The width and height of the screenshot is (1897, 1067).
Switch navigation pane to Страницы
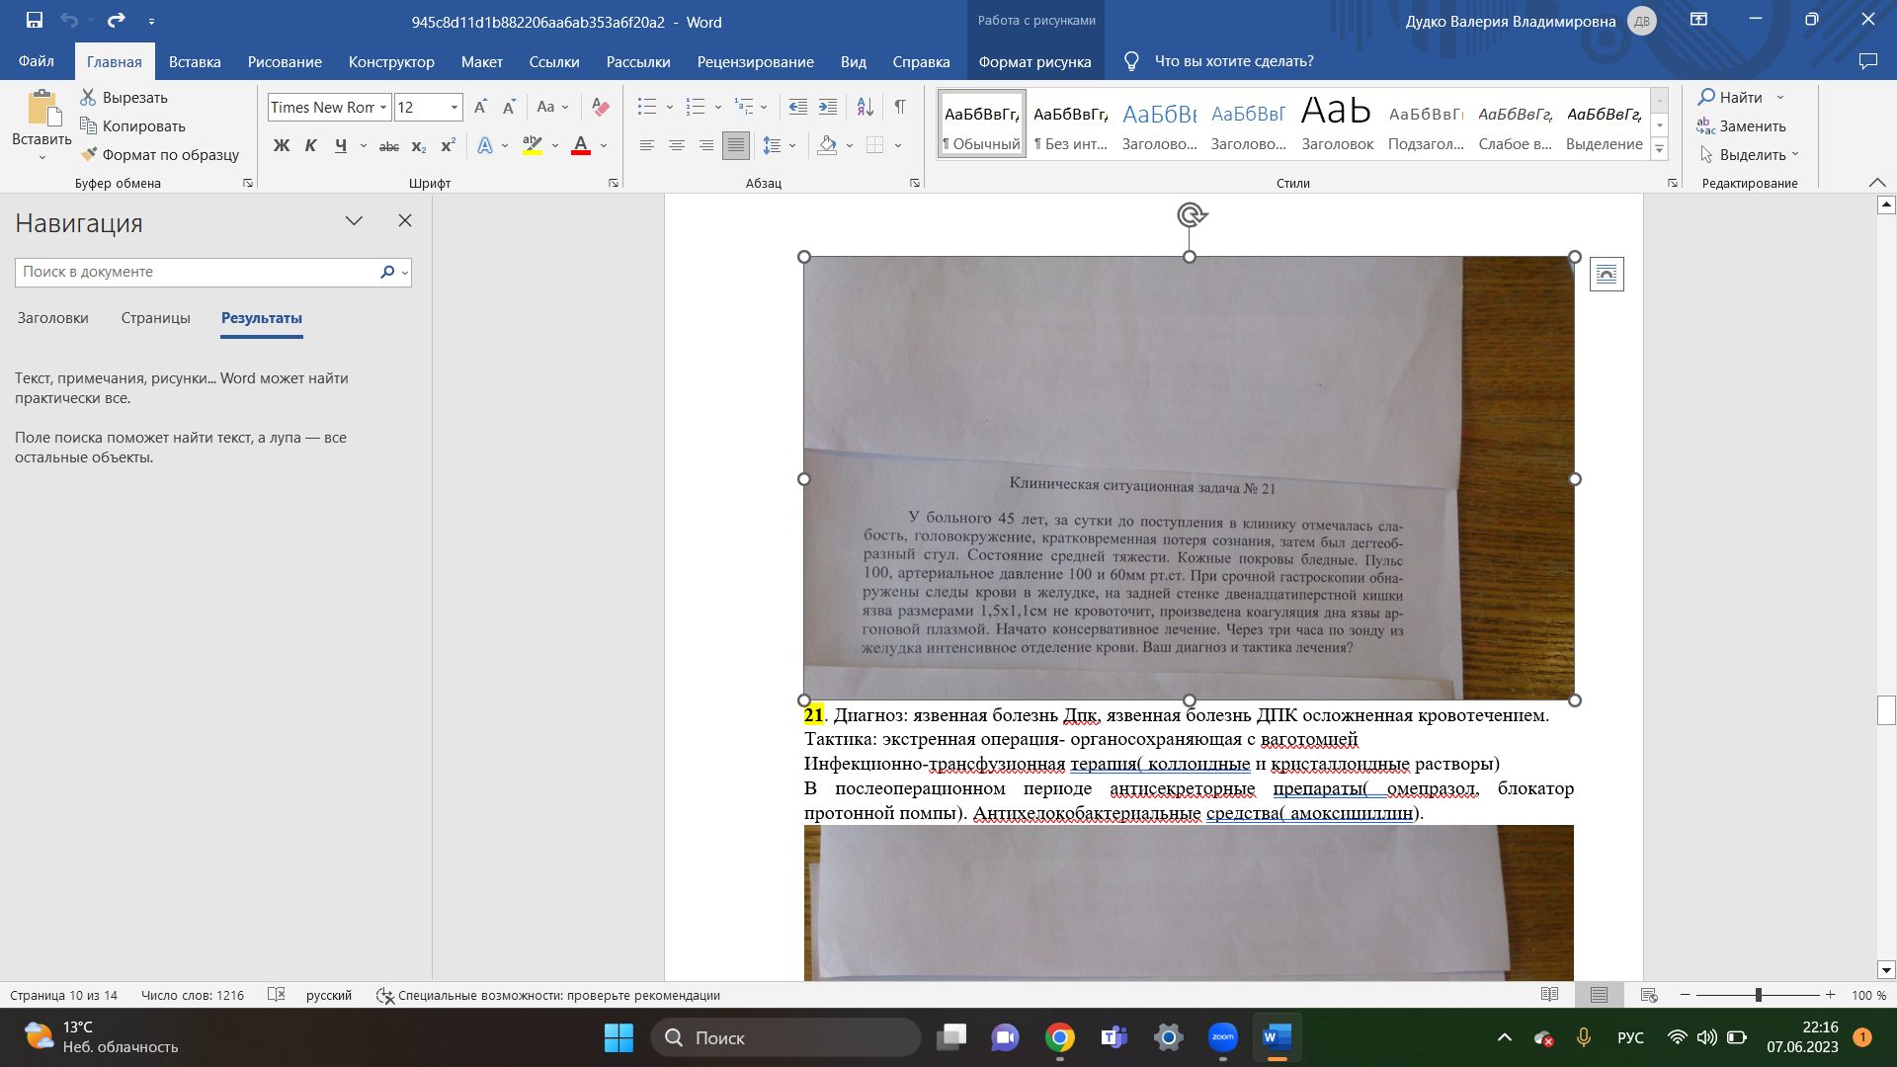pos(156,318)
